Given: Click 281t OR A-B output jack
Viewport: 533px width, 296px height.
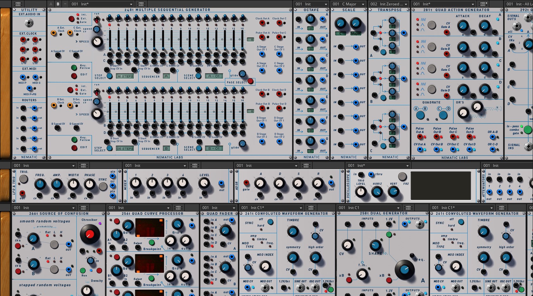Looking at the screenshot, I should (x=493, y=137).
